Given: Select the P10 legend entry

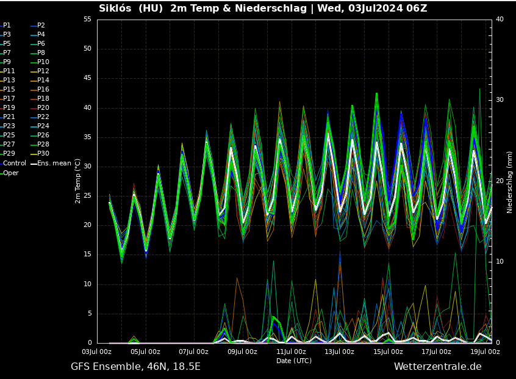Looking at the screenshot, I should 43,62.
